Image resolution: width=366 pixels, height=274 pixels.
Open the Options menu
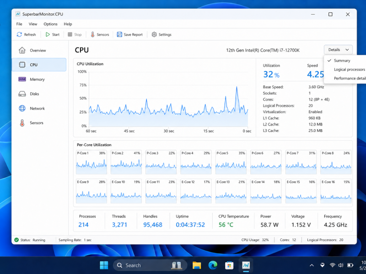[x=50, y=24]
